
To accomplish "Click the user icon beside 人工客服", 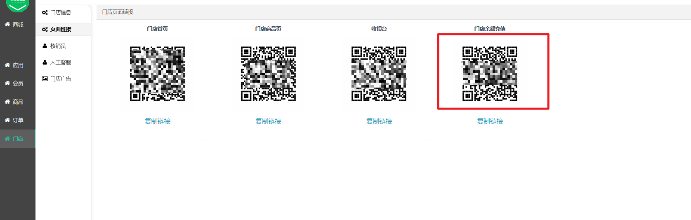I will click(x=45, y=62).
